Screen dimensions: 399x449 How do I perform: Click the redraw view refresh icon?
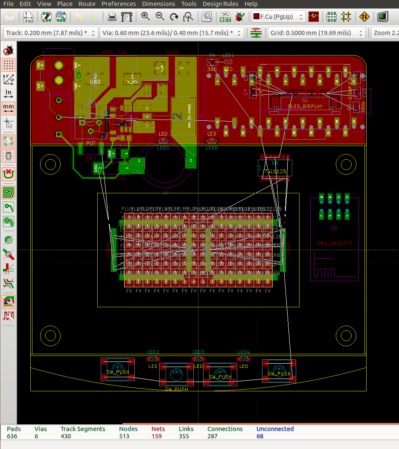pyautogui.click(x=174, y=17)
